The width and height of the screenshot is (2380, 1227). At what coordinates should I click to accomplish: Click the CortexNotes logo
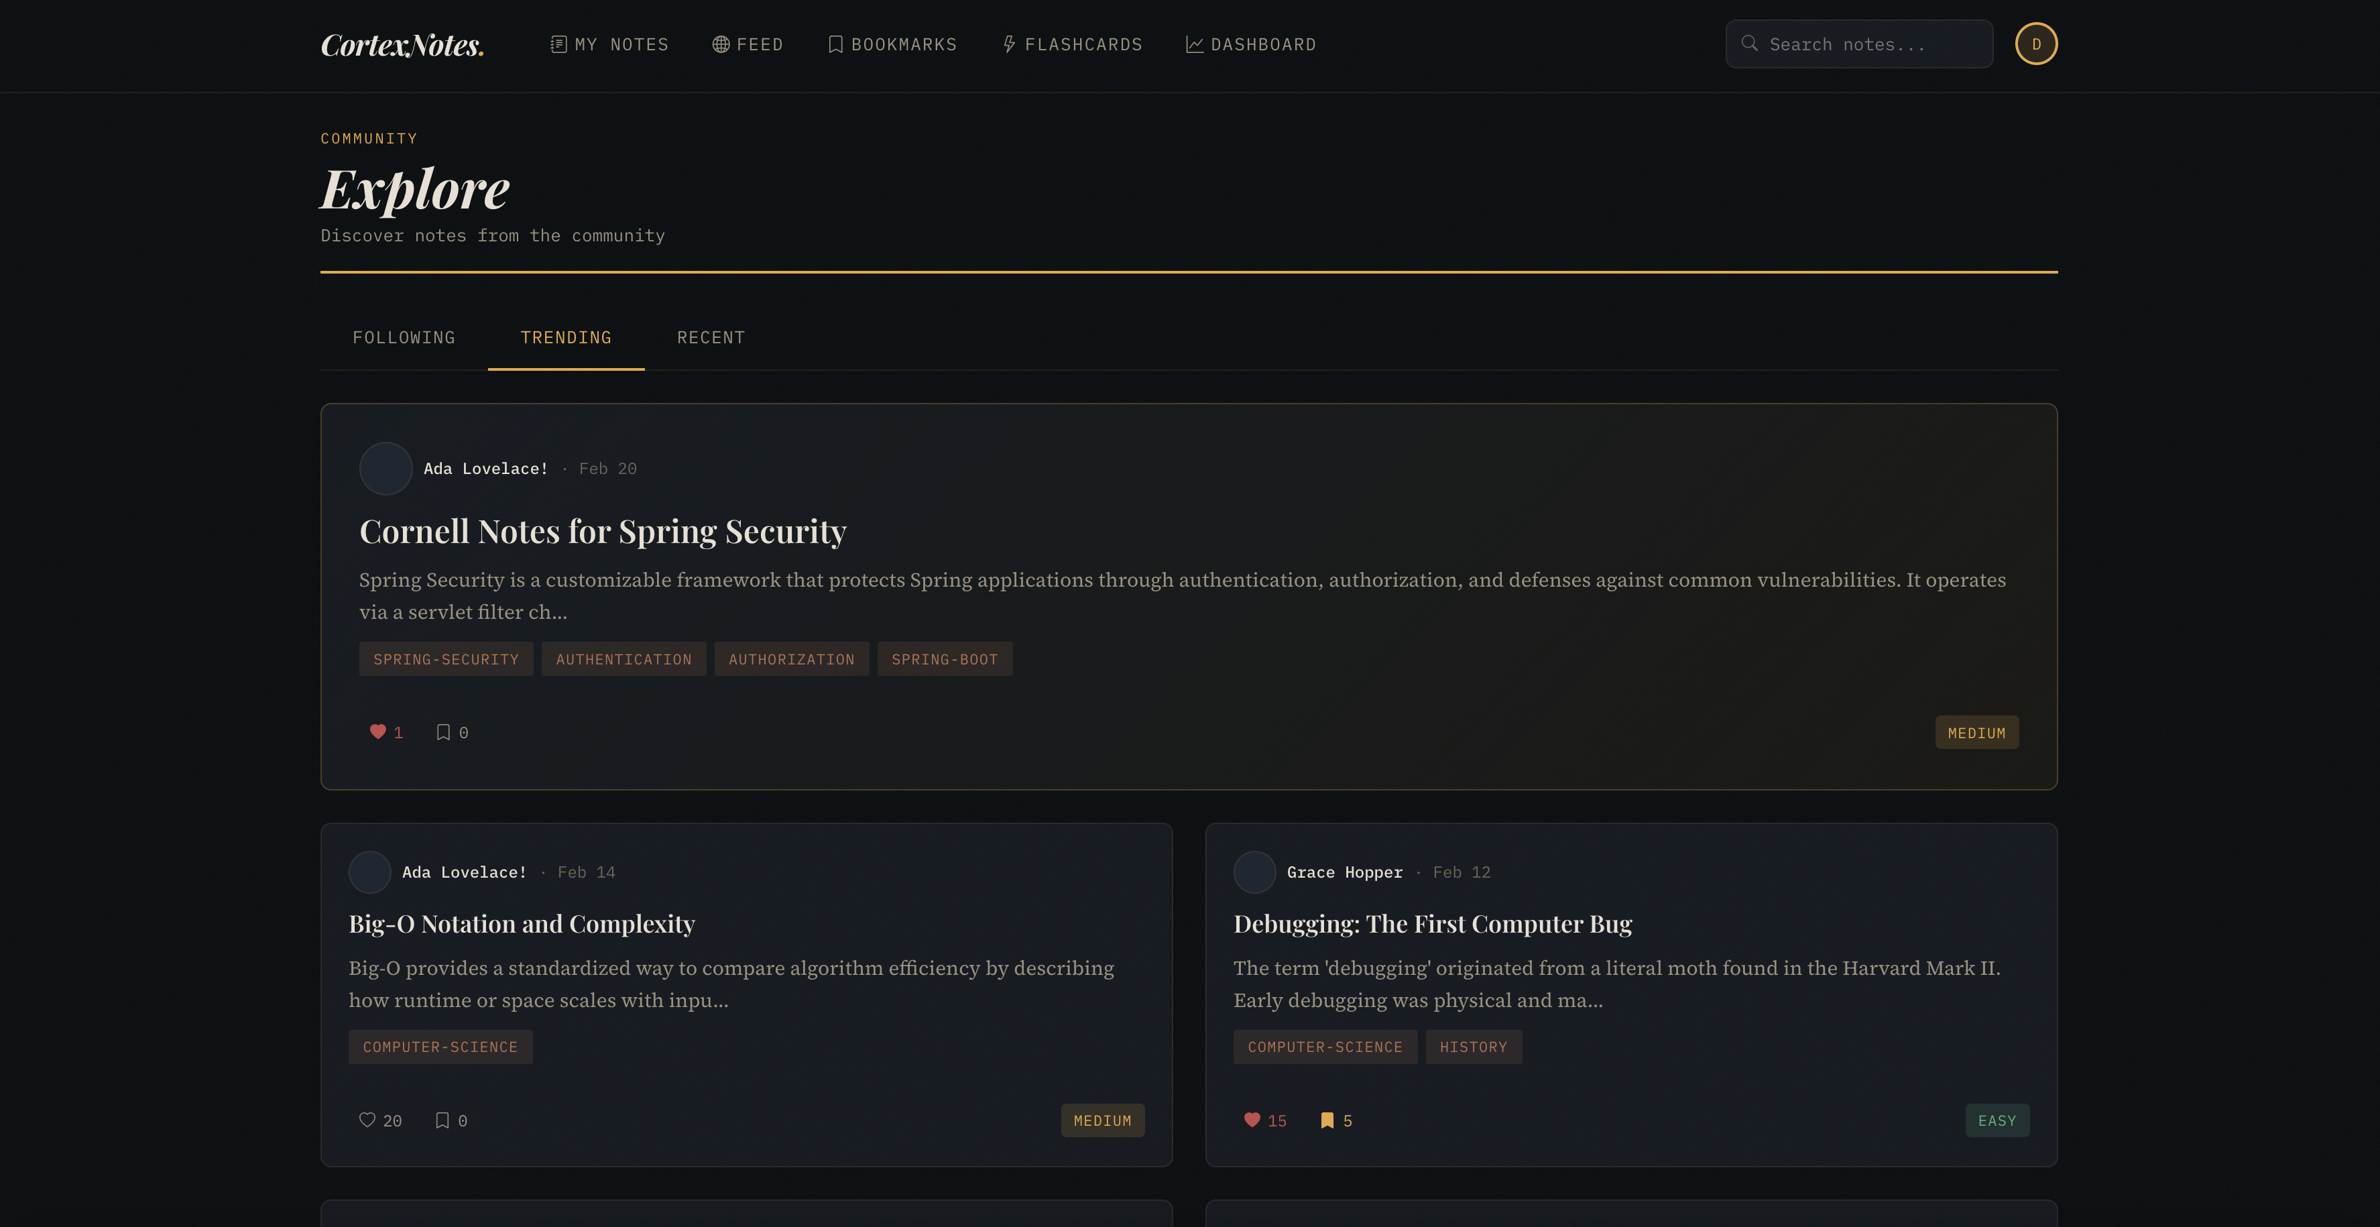pyautogui.click(x=402, y=44)
